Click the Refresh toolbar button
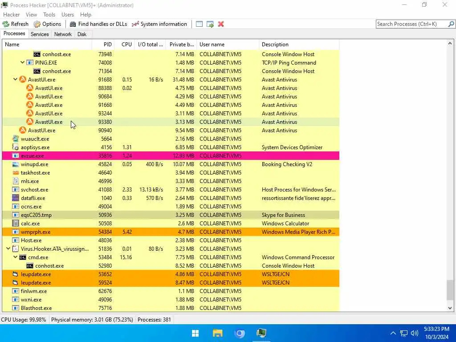Screen dimensions: 456x342 point(16,24)
